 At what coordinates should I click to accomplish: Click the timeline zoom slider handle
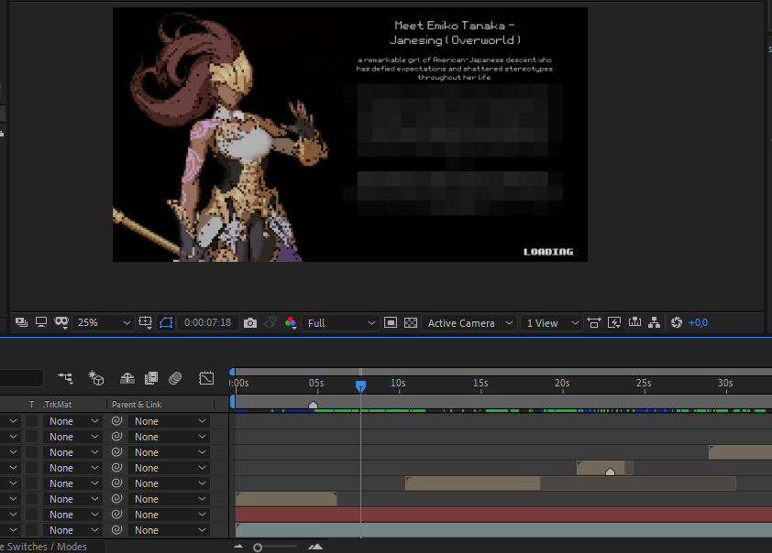258,548
